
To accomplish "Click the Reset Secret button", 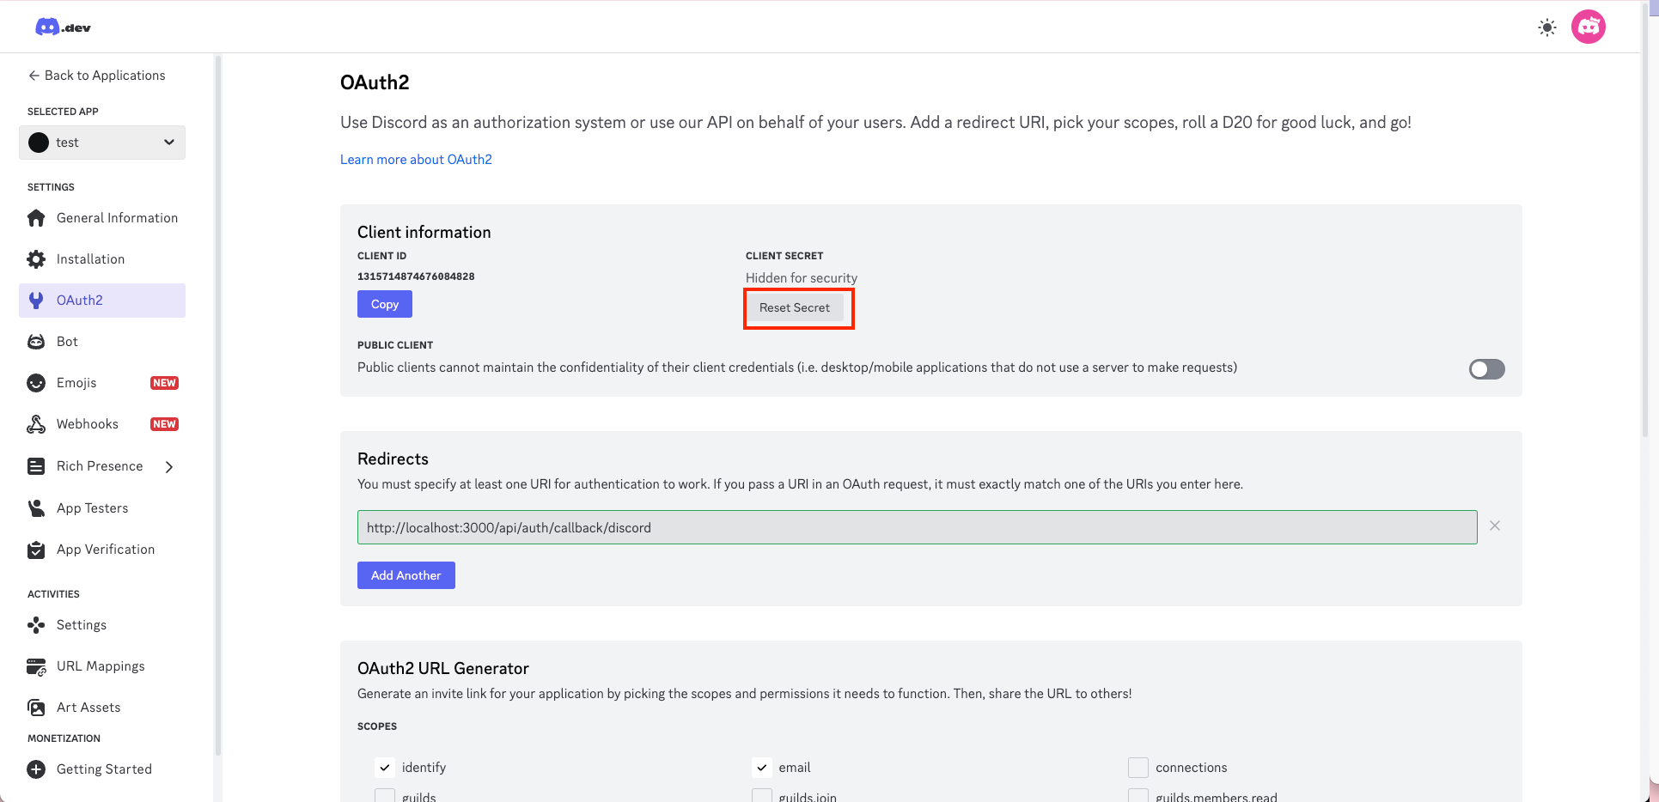I will (x=795, y=307).
